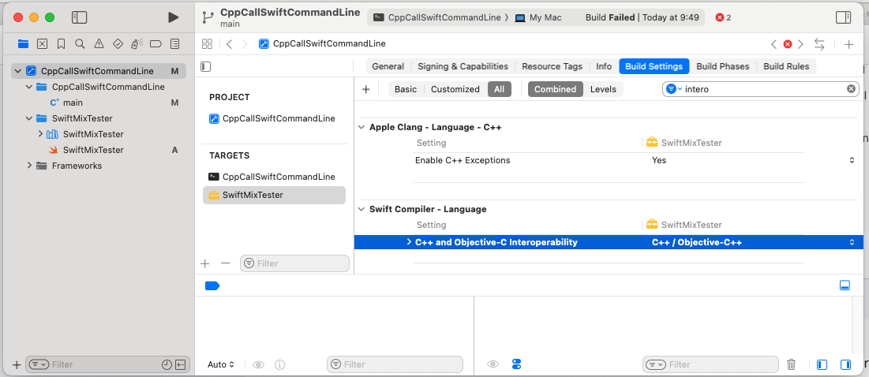Screen dimensions: 869x377
Task: Click the build settings search field
Action: [x=758, y=89]
